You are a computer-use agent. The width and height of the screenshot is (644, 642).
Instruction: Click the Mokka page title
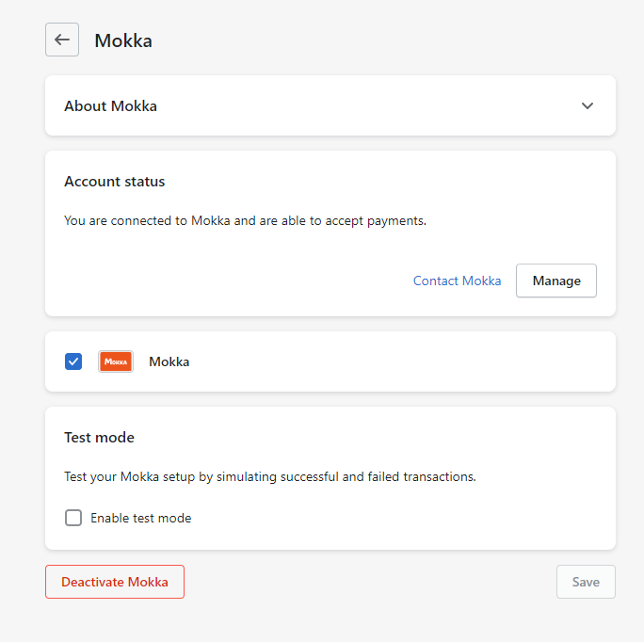123,40
